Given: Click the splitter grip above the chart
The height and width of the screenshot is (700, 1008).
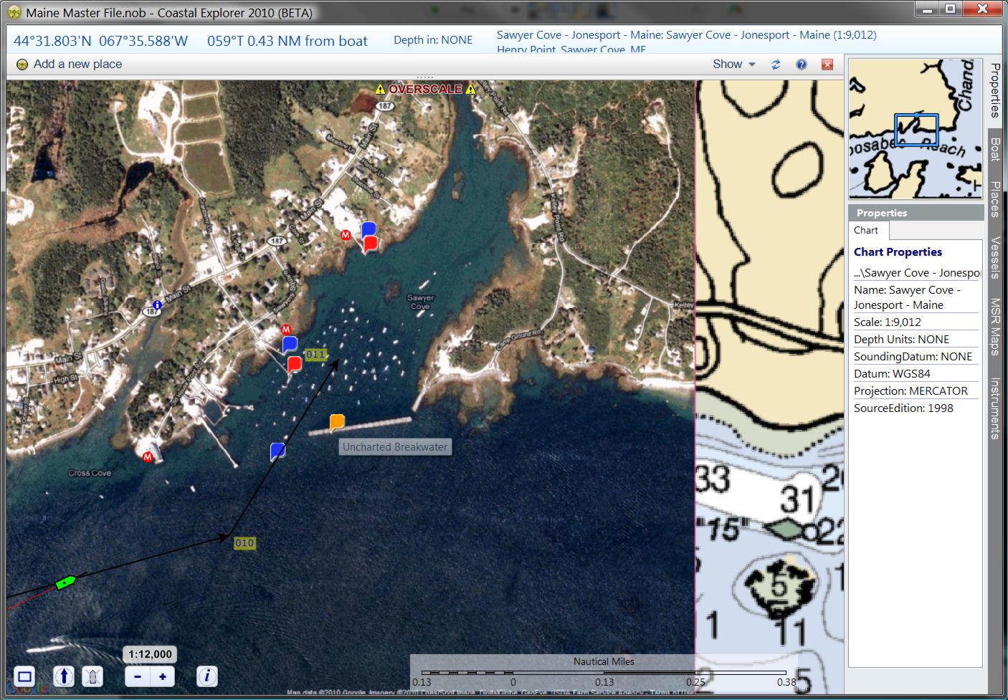Looking at the screenshot, I should point(425,77).
